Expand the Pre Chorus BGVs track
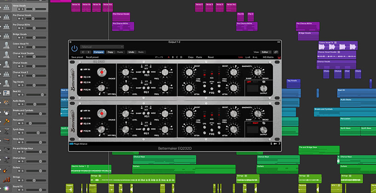Screen dimensions: 376x193 click(1, 26)
